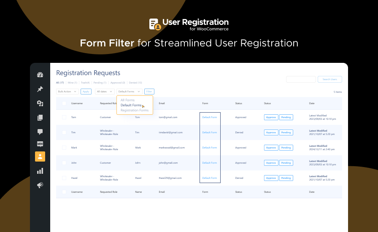The height and width of the screenshot is (232, 378).
Task: Check the checkbox for user Tom
Action: click(x=64, y=117)
